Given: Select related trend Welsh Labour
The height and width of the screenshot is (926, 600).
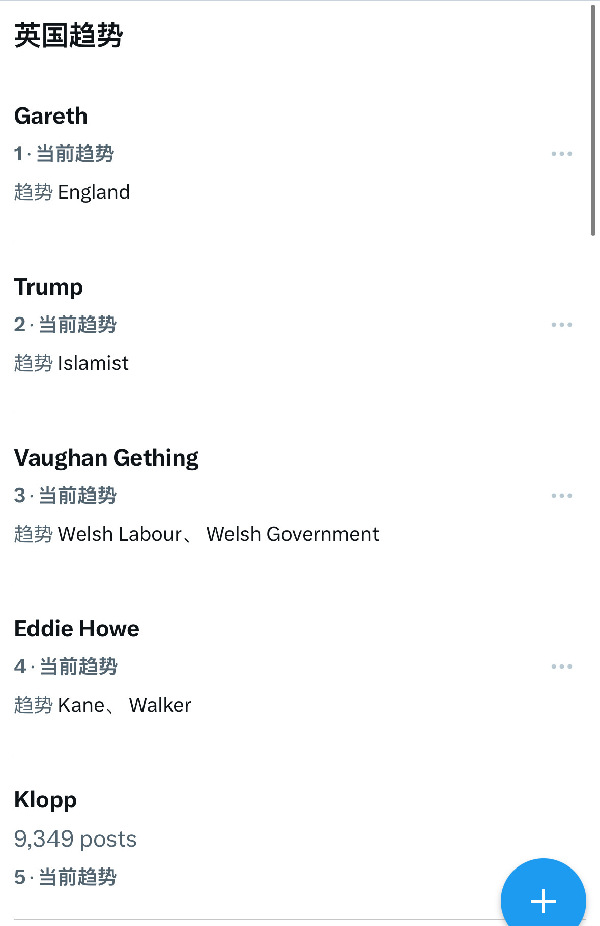Looking at the screenshot, I should pyautogui.click(x=120, y=534).
